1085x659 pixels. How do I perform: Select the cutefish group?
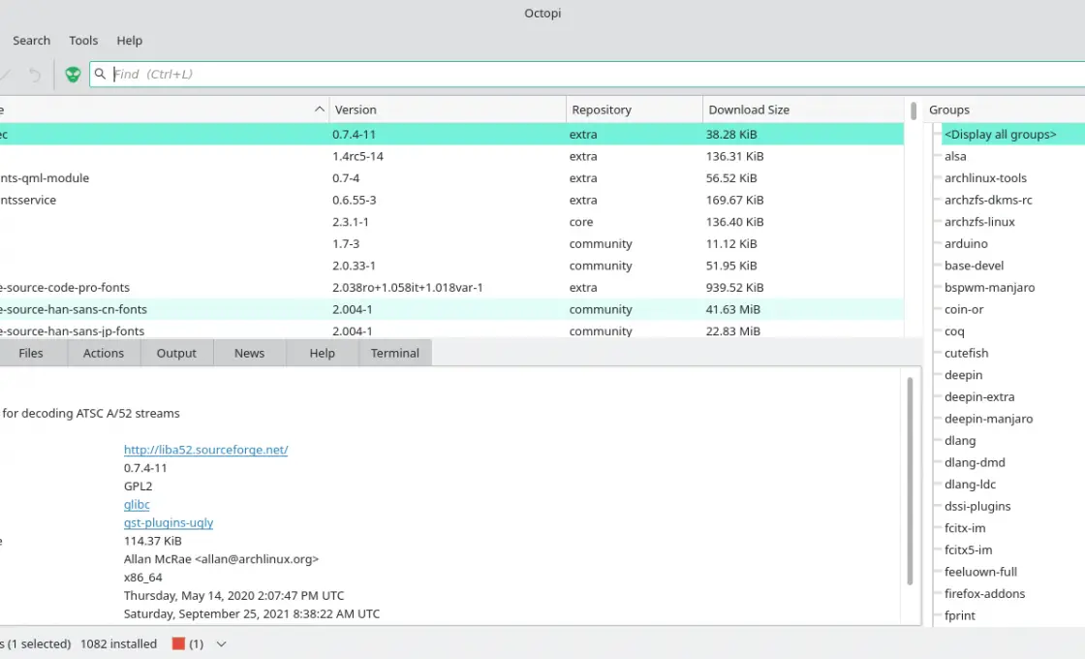pyautogui.click(x=966, y=353)
